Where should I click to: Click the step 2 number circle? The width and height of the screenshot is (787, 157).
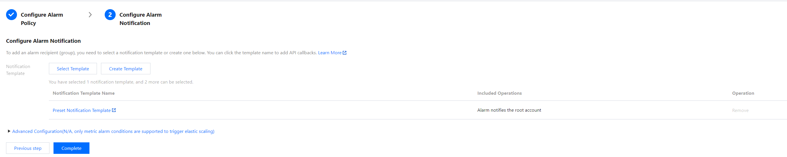110,15
